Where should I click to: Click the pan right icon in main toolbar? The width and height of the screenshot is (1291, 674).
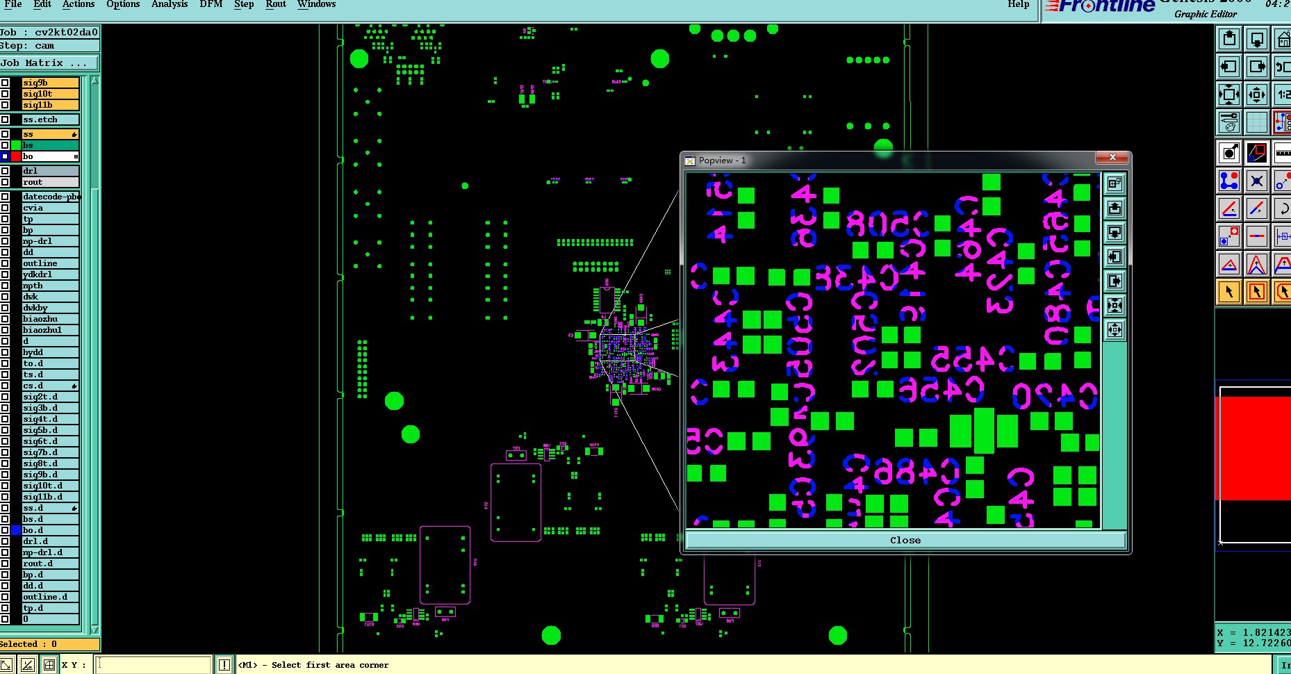(1257, 67)
